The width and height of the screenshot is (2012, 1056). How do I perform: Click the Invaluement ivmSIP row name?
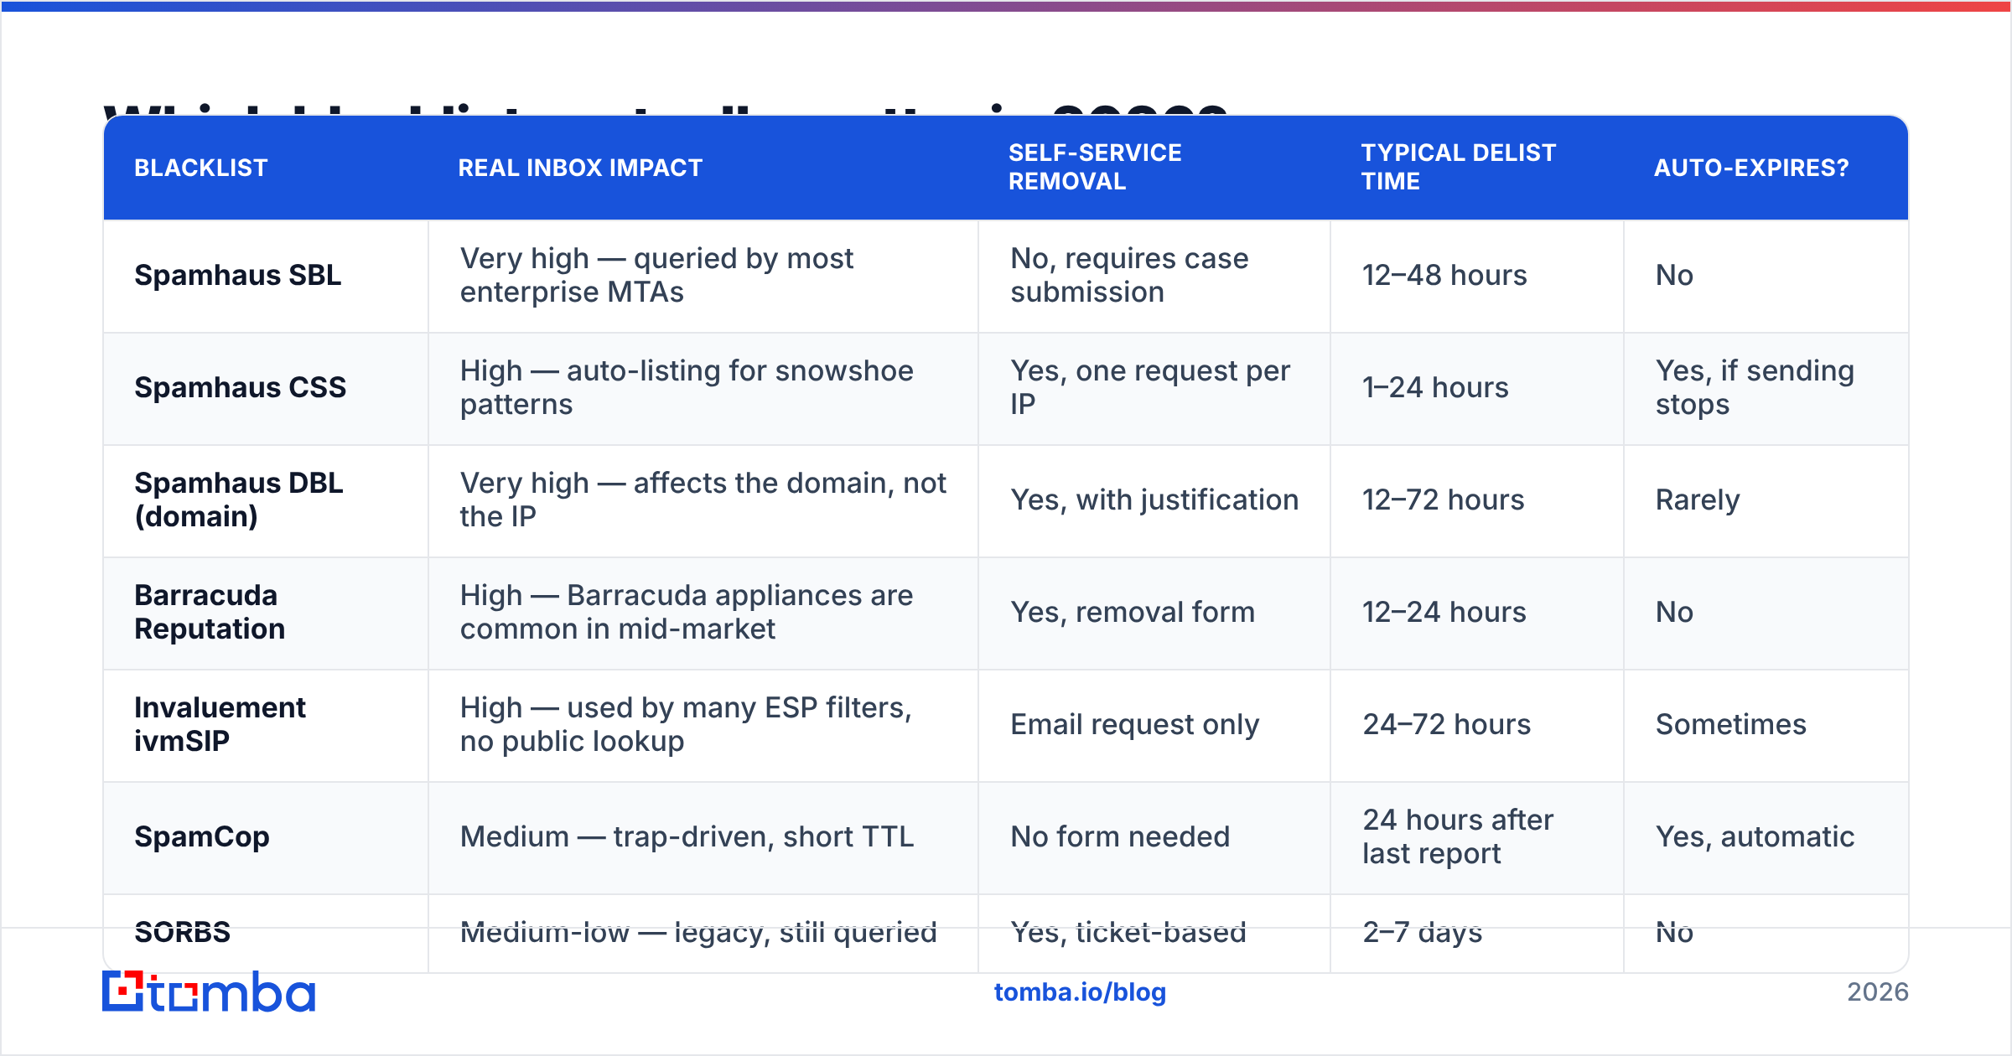[220, 724]
